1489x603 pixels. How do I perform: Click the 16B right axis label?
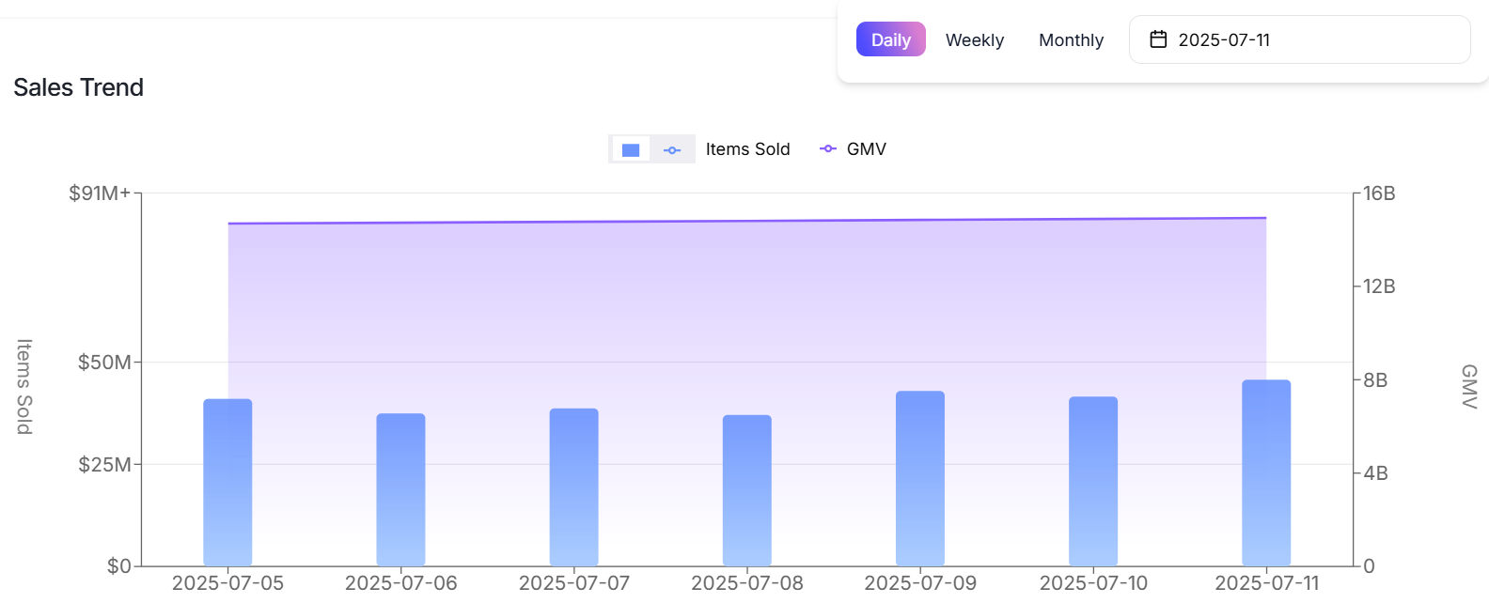click(1379, 193)
